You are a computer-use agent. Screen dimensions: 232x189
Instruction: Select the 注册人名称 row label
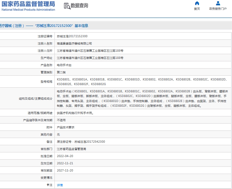pos(45,43)
